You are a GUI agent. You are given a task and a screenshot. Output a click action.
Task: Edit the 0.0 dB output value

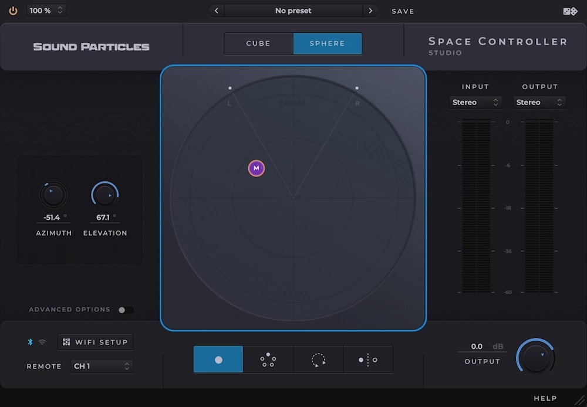coord(477,347)
